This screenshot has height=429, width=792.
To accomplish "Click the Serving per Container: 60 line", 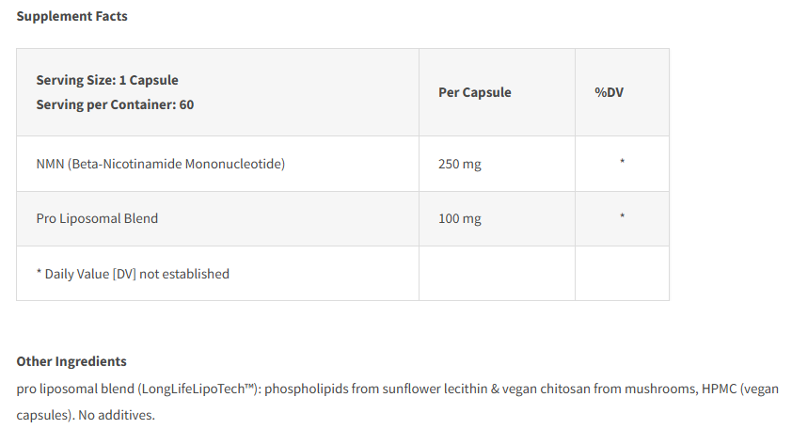I will pyautogui.click(x=115, y=104).
